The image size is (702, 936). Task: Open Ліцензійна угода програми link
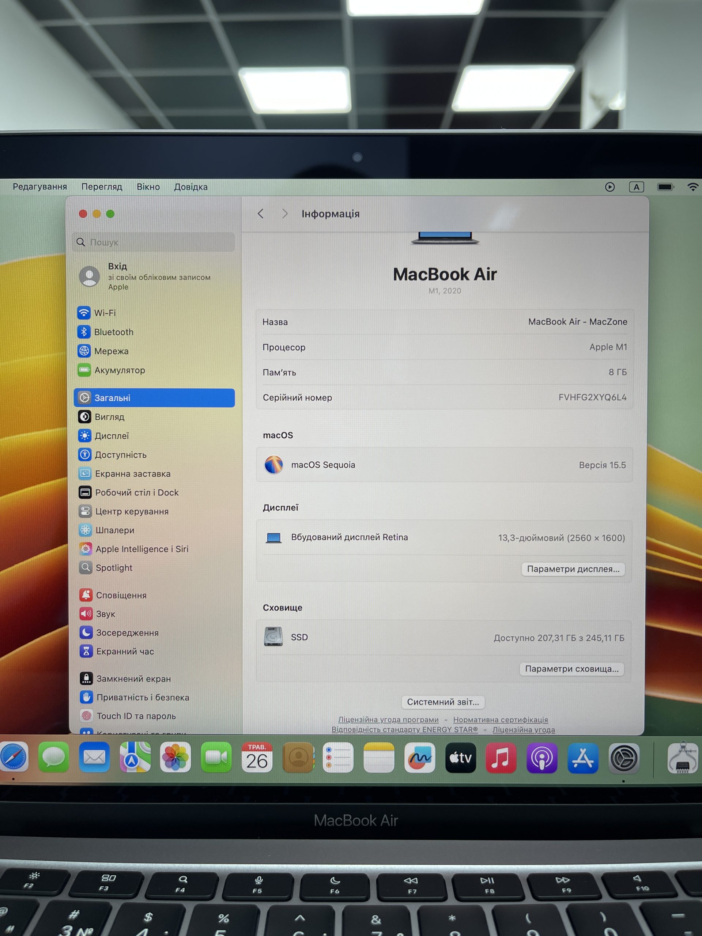[388, 719]
